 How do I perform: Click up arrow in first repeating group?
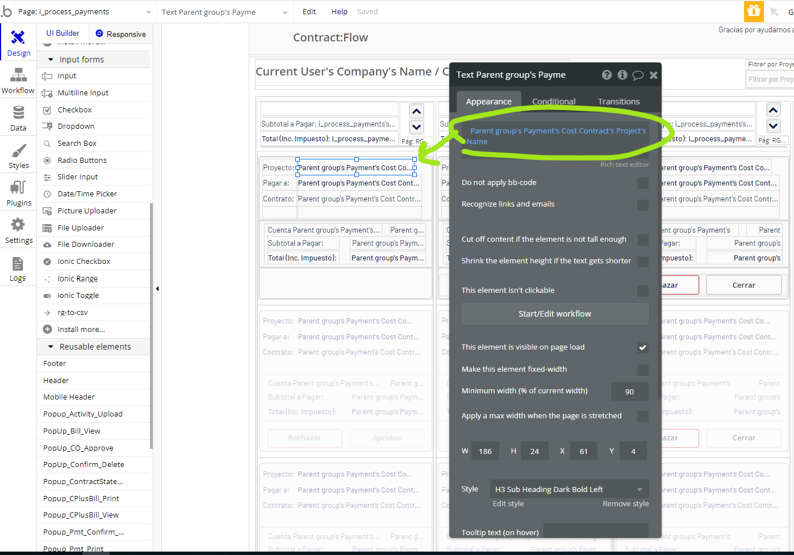click(416, 111)
